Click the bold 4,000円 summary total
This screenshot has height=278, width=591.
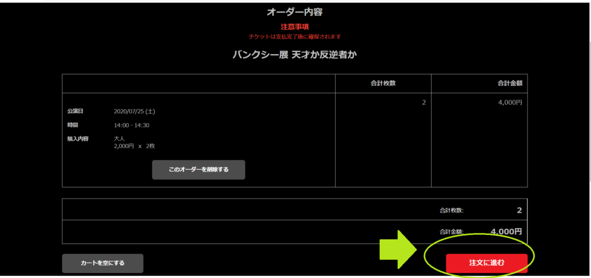(x=507, y=231)
